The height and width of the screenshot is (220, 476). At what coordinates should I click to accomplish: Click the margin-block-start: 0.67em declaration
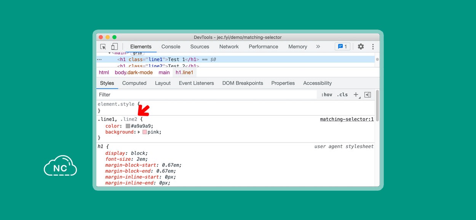tap(144, 165)
